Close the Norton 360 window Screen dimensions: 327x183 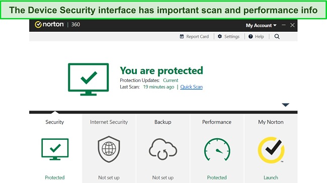pyautogui.click(x=292, y=25)
